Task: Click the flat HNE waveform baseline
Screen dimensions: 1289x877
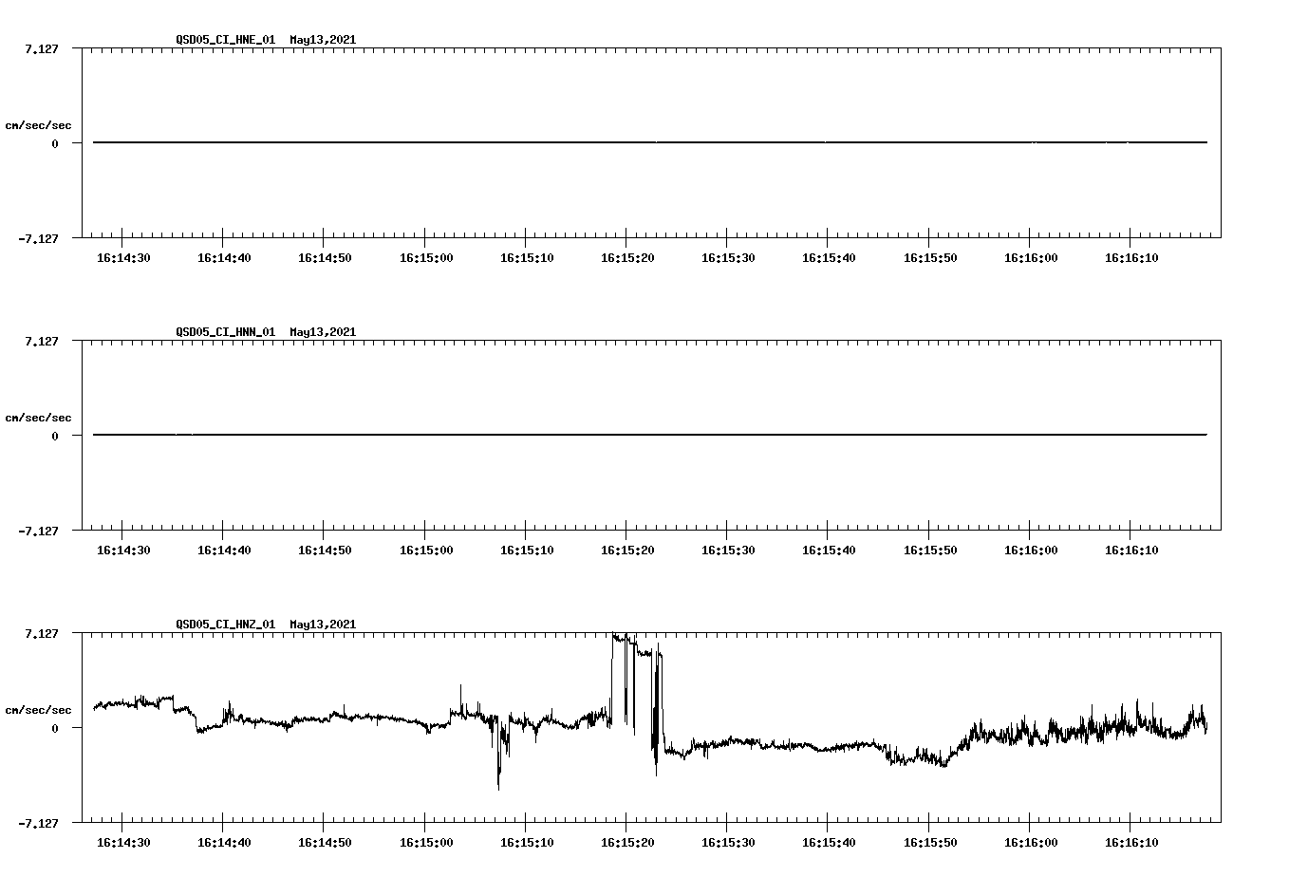Action: tap(570, 142)
